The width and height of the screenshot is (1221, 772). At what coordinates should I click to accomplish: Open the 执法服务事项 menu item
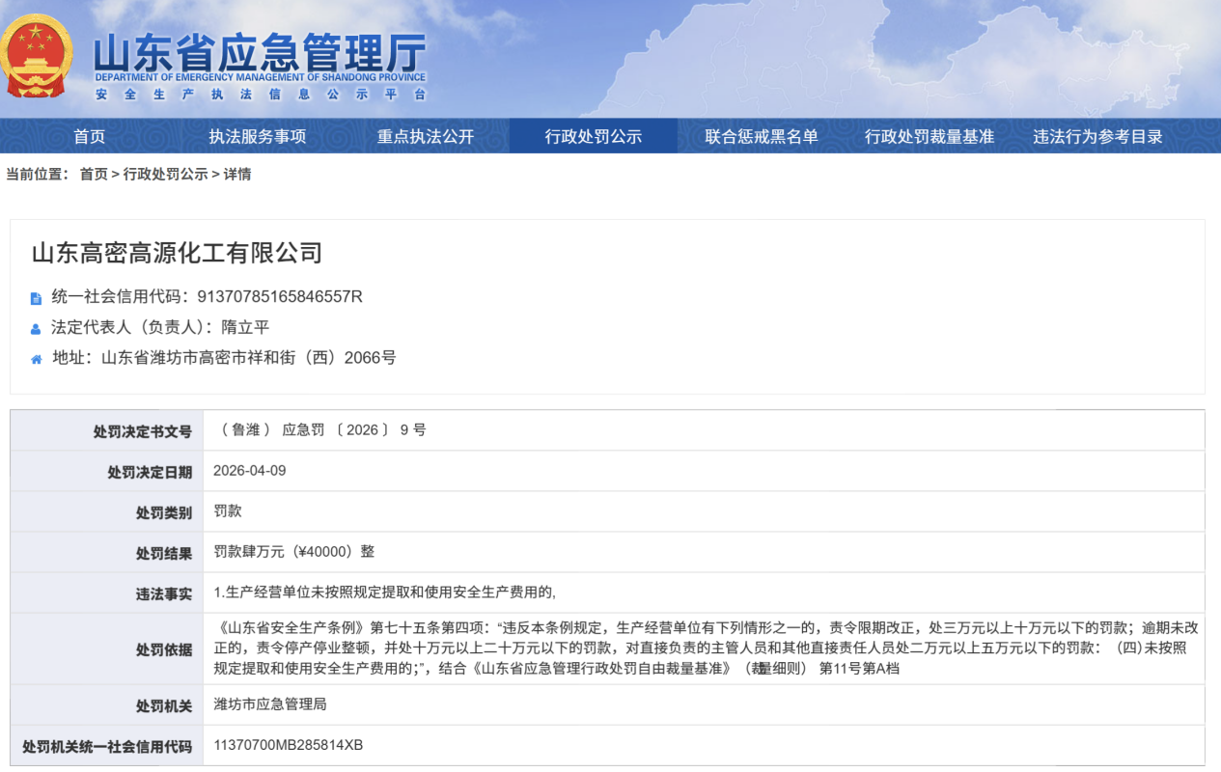click(x=257, y=136)
